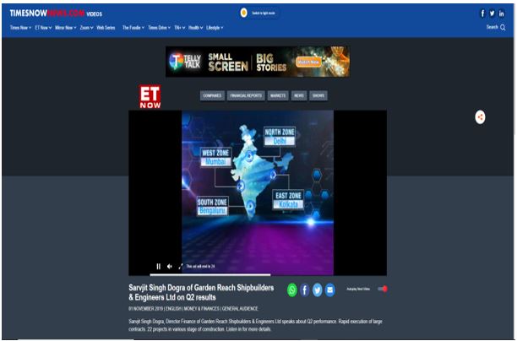Screen dimensions: 517x341
Task: Expand The Foodie menu
Action: 133,28
